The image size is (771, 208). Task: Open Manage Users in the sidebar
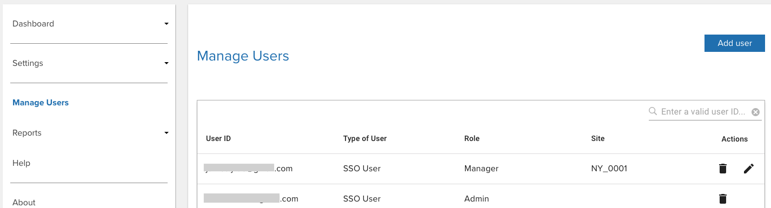41,103
